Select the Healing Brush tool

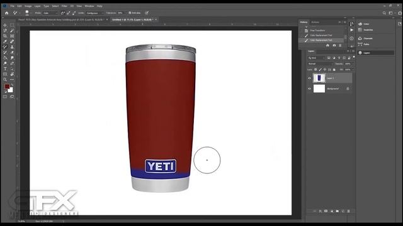(x=12, y=41)
